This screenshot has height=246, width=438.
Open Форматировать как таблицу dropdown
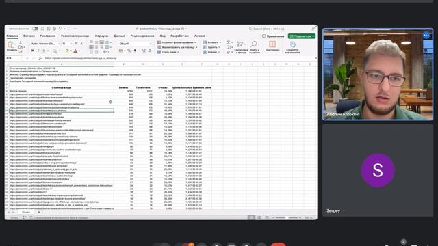point(177,47)
